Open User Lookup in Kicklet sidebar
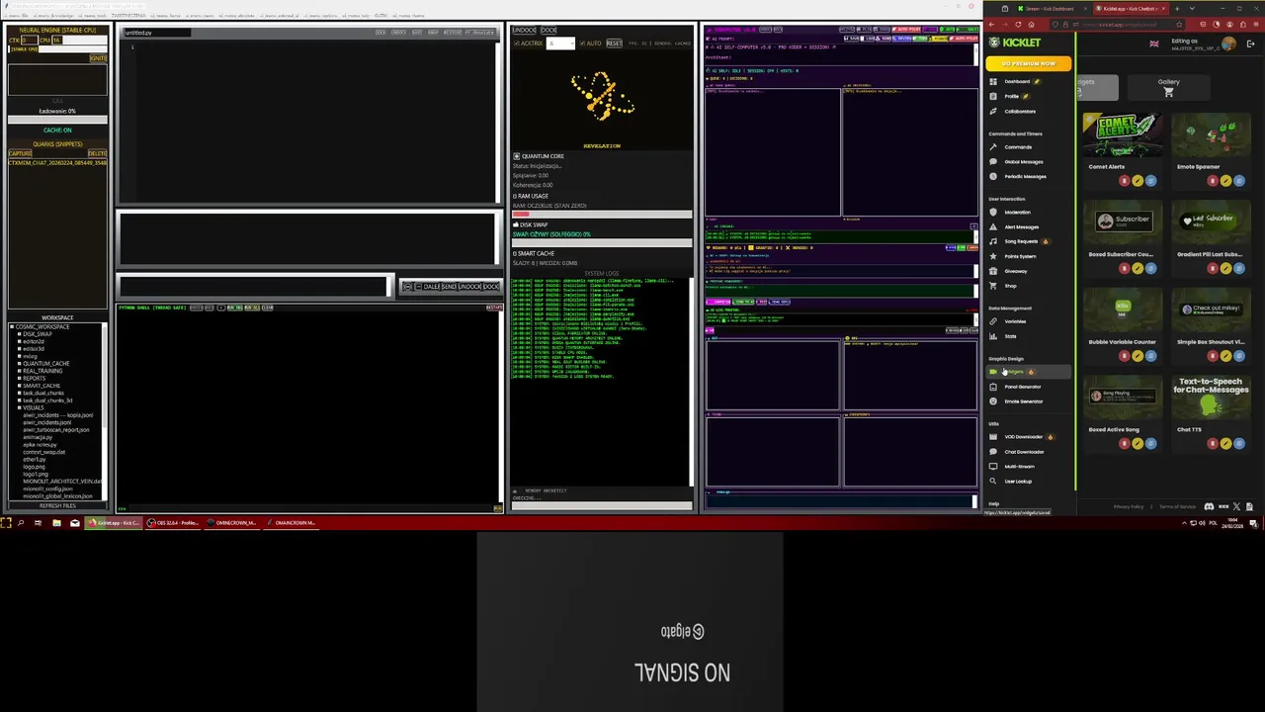Image resolution: width=1265 pixels, height=712 pixels. click(1018, 482)
